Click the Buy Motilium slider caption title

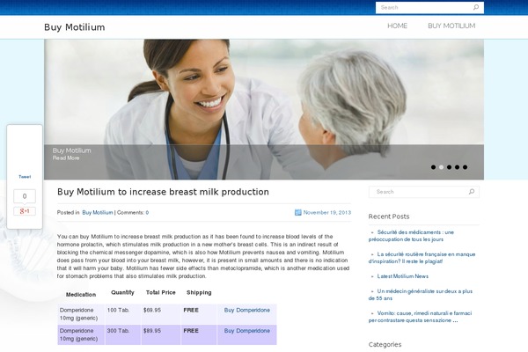click(x=72, y=150)
